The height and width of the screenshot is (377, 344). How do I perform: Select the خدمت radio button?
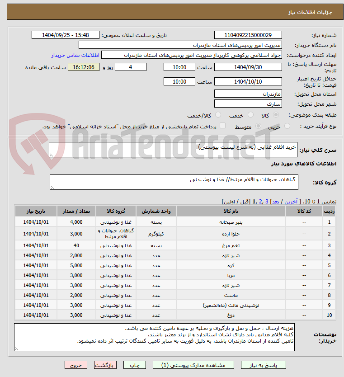250,115
